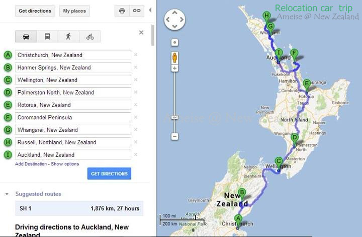Image resolution: width=362 pixels, height=237 pixels.
Task: Click the Whangarei, New Zealand field
Action: (73, 130)
